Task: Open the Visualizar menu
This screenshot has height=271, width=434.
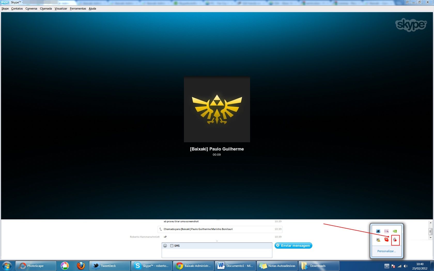Action: pos(61,9)
